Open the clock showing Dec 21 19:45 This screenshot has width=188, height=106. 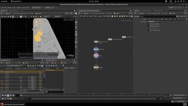click(94, 1)
